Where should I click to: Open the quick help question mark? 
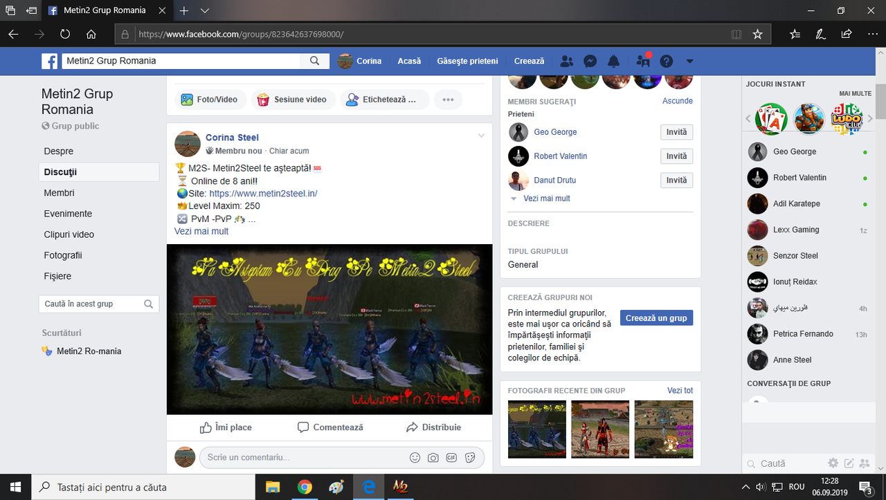tap(667, 61)
